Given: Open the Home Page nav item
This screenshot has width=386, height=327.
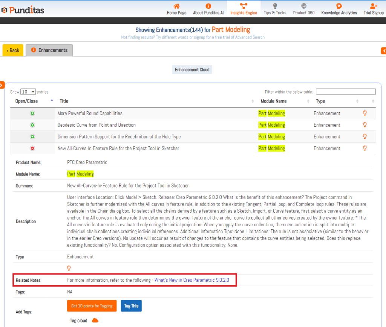Looking at the screenshot, I should pos(176,9).
